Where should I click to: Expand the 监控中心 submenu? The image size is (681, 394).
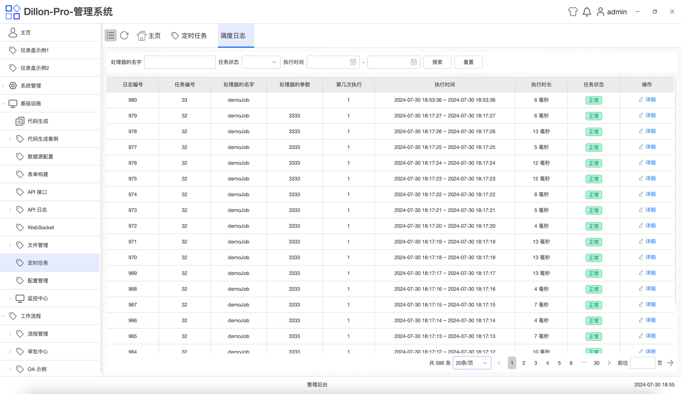[x=10, y=298]
